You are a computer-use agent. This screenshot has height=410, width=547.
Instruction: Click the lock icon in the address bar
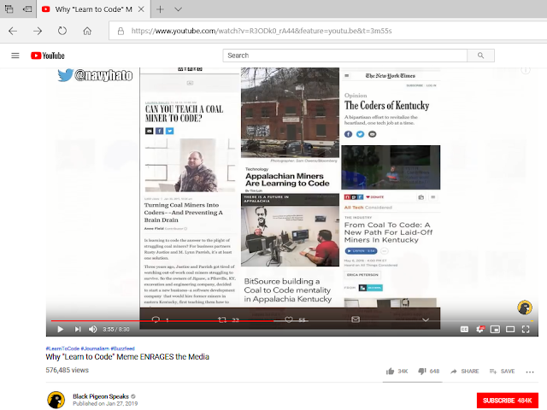coord(121,31)
